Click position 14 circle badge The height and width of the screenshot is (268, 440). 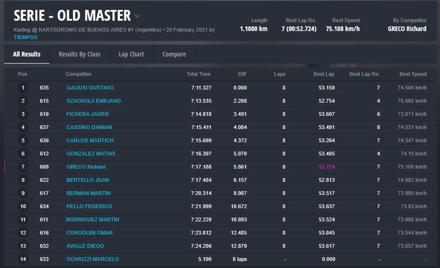click(23, 259)
